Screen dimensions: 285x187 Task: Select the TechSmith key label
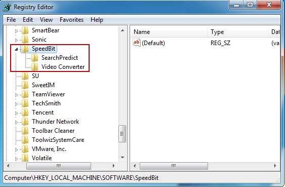click(46, 103)
